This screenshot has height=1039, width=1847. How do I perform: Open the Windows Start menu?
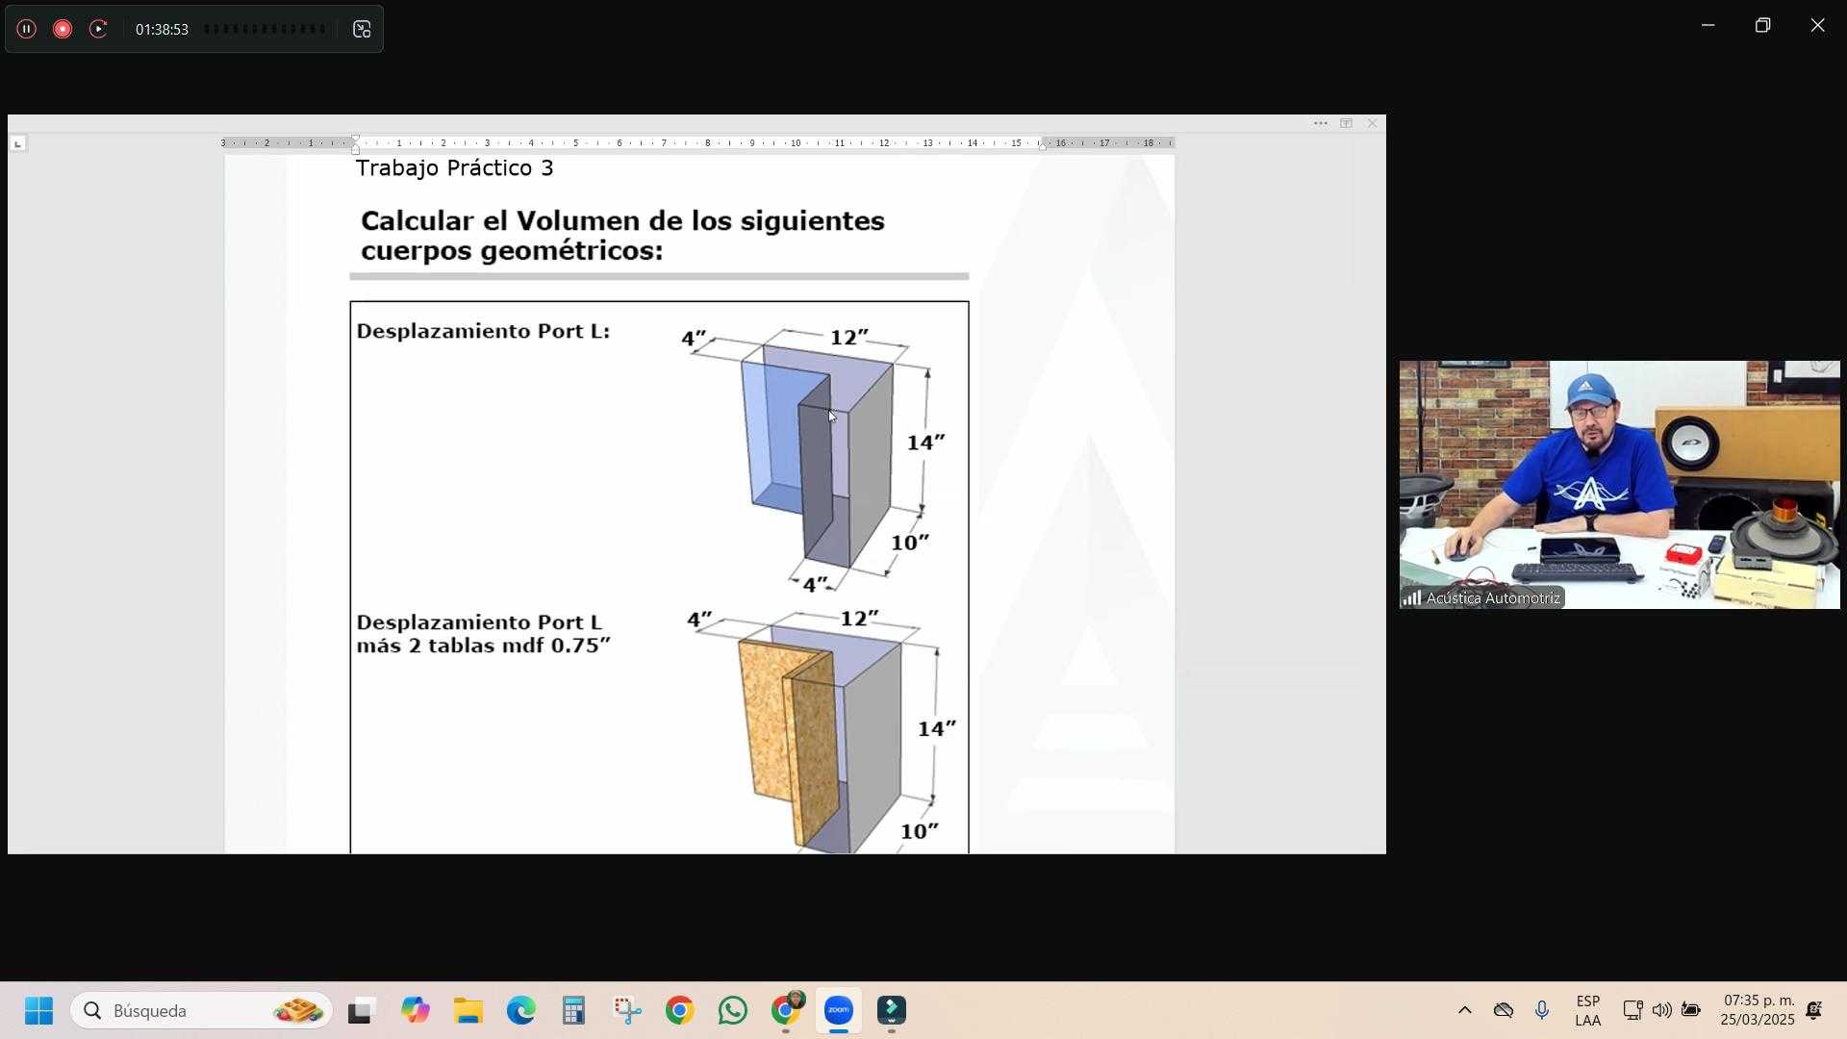pyautogui.click(x=38, y=1011)
